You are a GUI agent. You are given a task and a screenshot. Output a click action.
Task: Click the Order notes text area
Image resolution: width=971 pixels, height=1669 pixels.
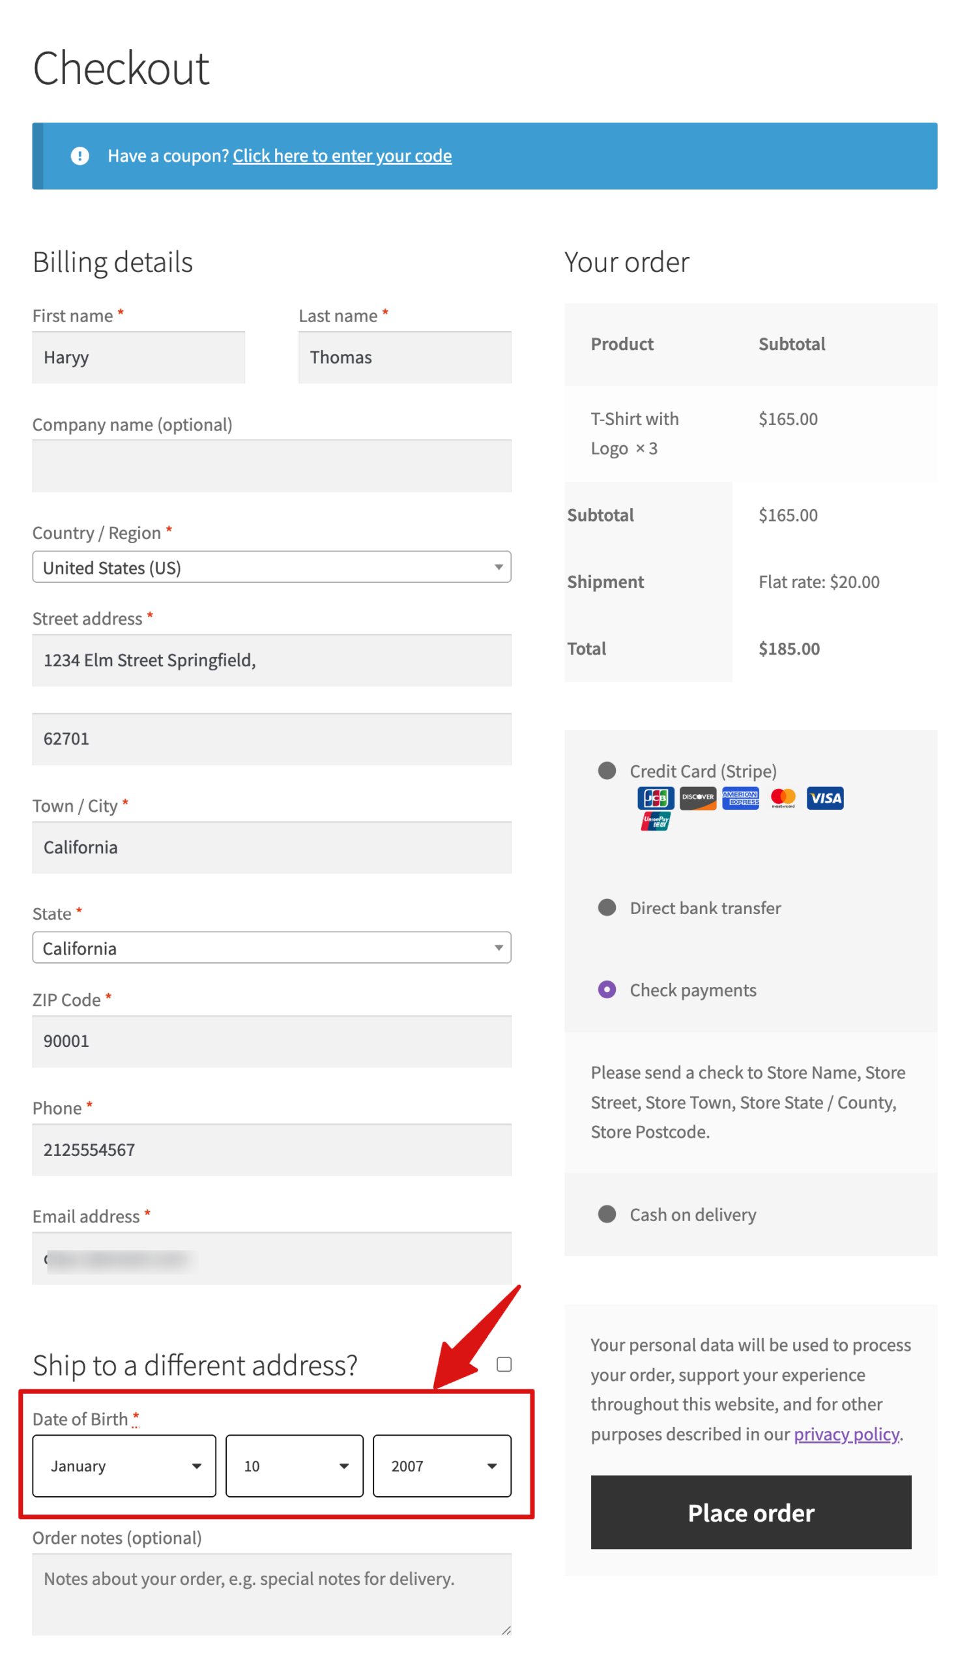(271, 1595)
